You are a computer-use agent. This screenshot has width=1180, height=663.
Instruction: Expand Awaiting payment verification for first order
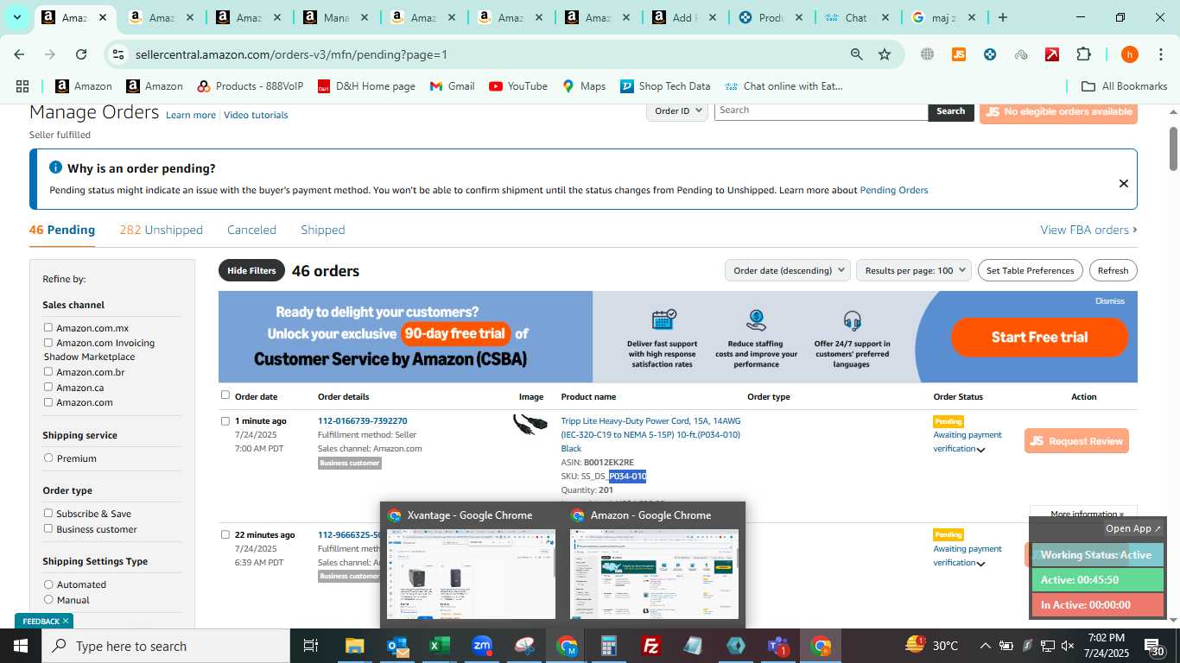click(x=981, y=450)
